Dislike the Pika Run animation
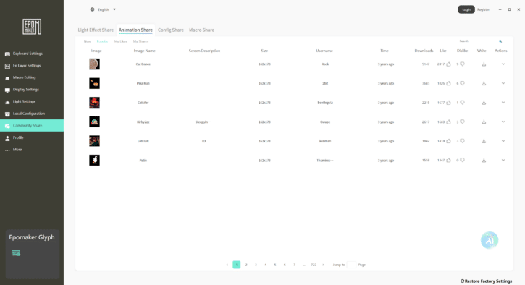Screen dimensions: 525x285 463,83
